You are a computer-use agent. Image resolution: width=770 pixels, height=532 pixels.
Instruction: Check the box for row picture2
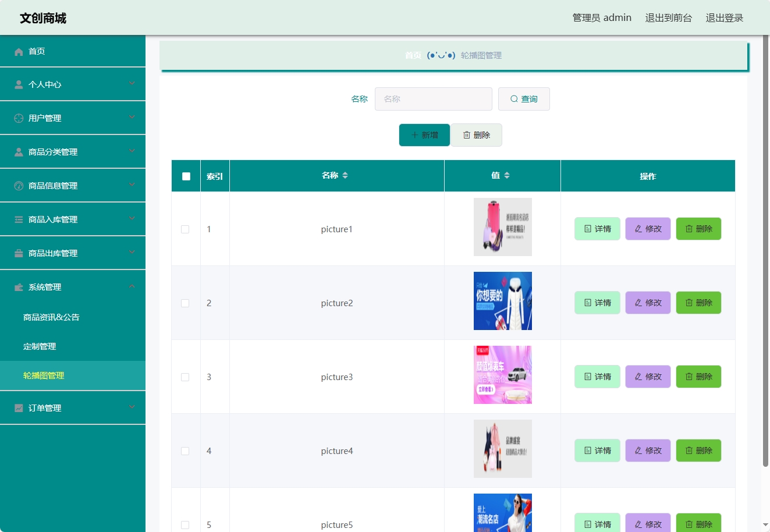pyautogui.click(x=185, y=303)
